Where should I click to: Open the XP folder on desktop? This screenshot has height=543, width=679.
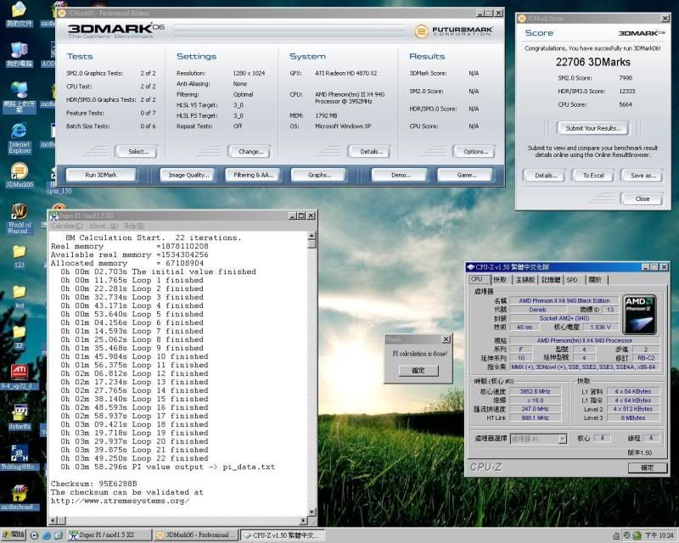pos(19,337)
